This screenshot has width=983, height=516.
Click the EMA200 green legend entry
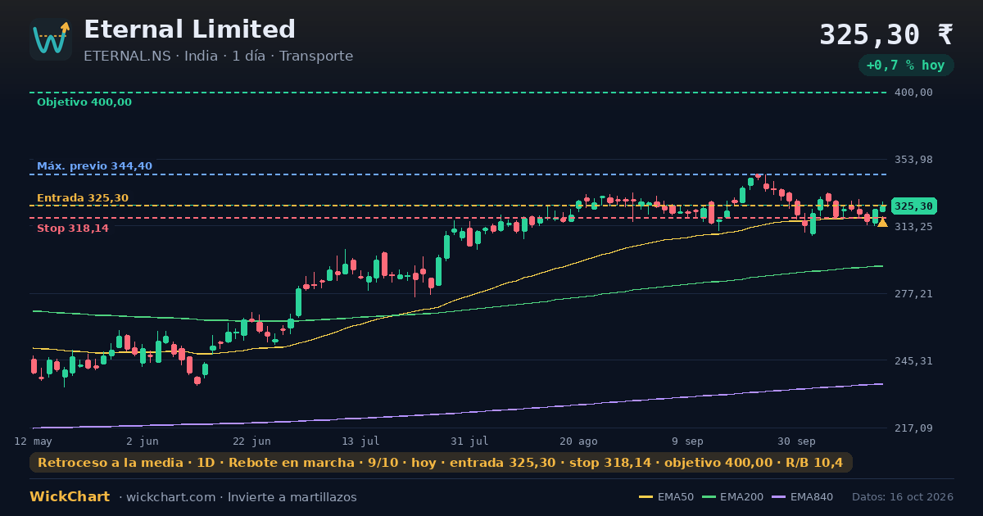coord(732,497)
